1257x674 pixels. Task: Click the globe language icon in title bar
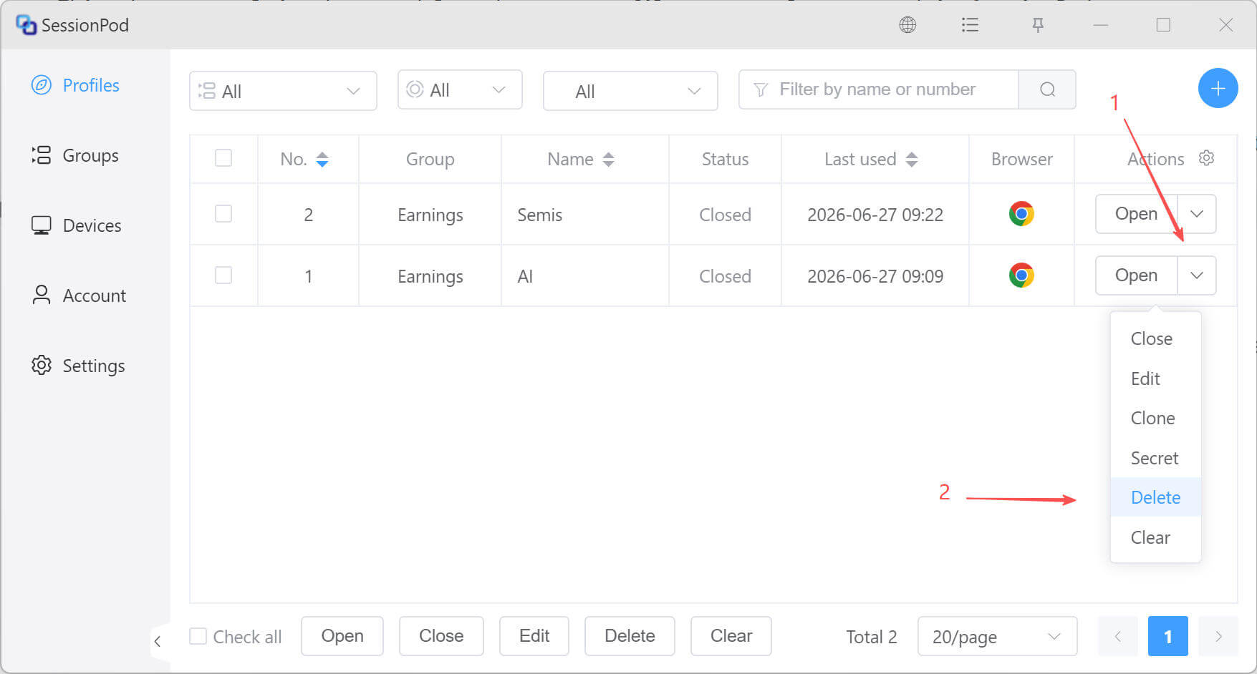point(907,25)
